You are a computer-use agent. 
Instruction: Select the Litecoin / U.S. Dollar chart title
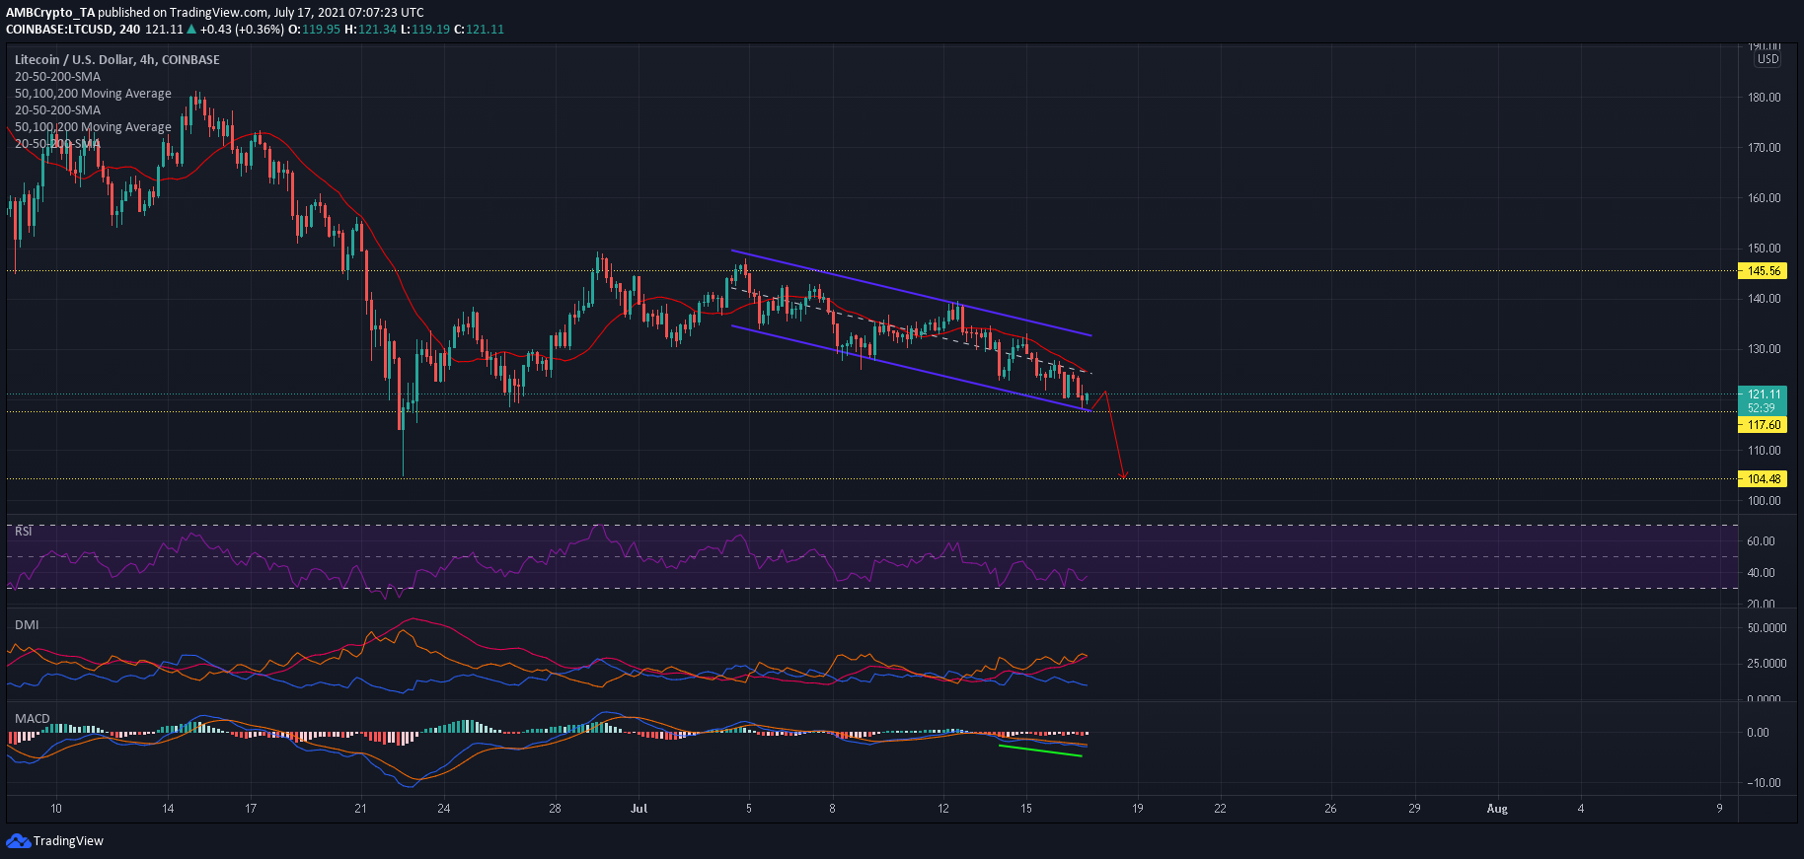click(x=117, y=59)
